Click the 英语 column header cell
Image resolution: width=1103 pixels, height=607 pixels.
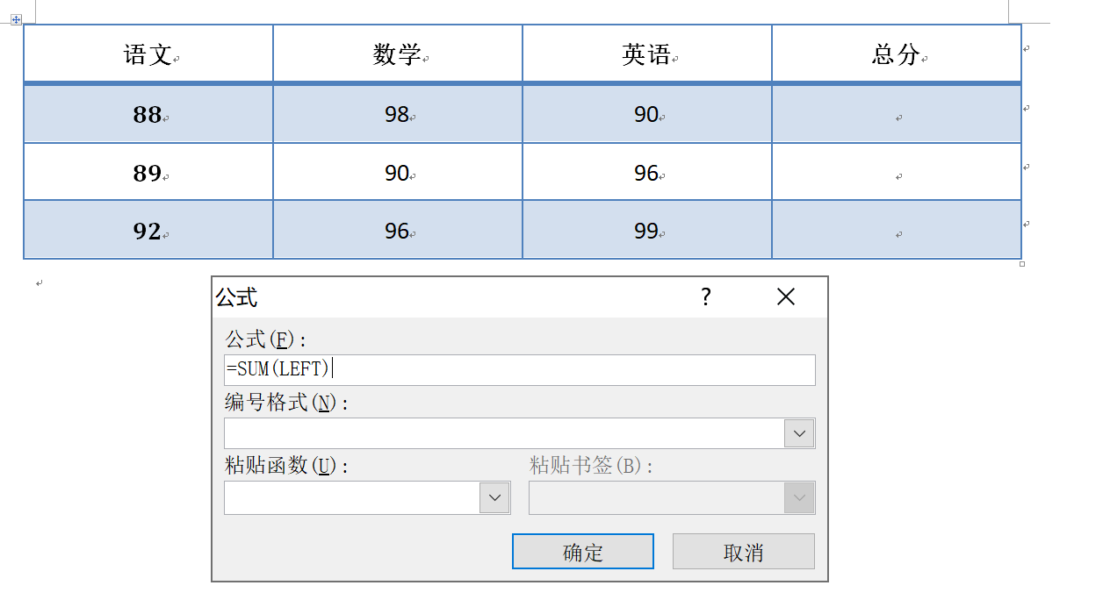(x=646, y=54)
